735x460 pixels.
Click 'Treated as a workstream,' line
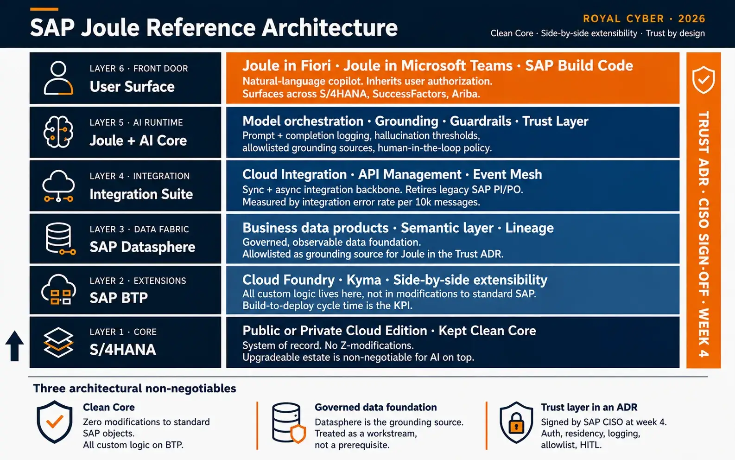coord(366,434)
